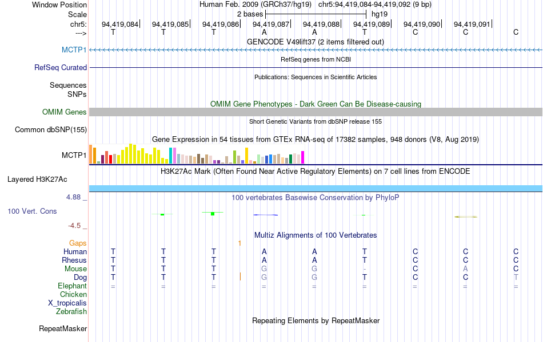
Task: Click the gray OMIM Genes bar
Action: pyautogui.click(x=316, y=112)
